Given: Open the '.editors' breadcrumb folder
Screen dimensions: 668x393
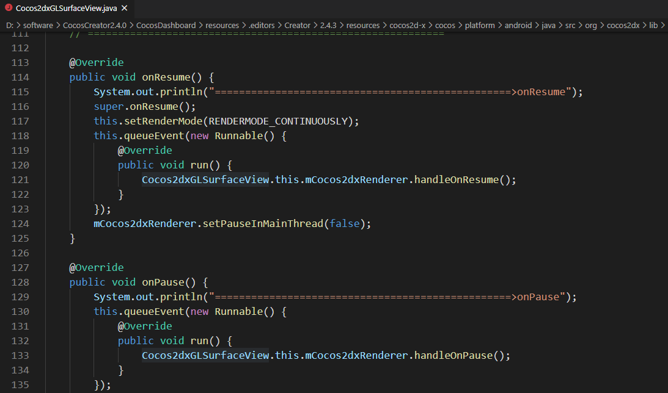Looking at the screenshot, I should 262,26.
